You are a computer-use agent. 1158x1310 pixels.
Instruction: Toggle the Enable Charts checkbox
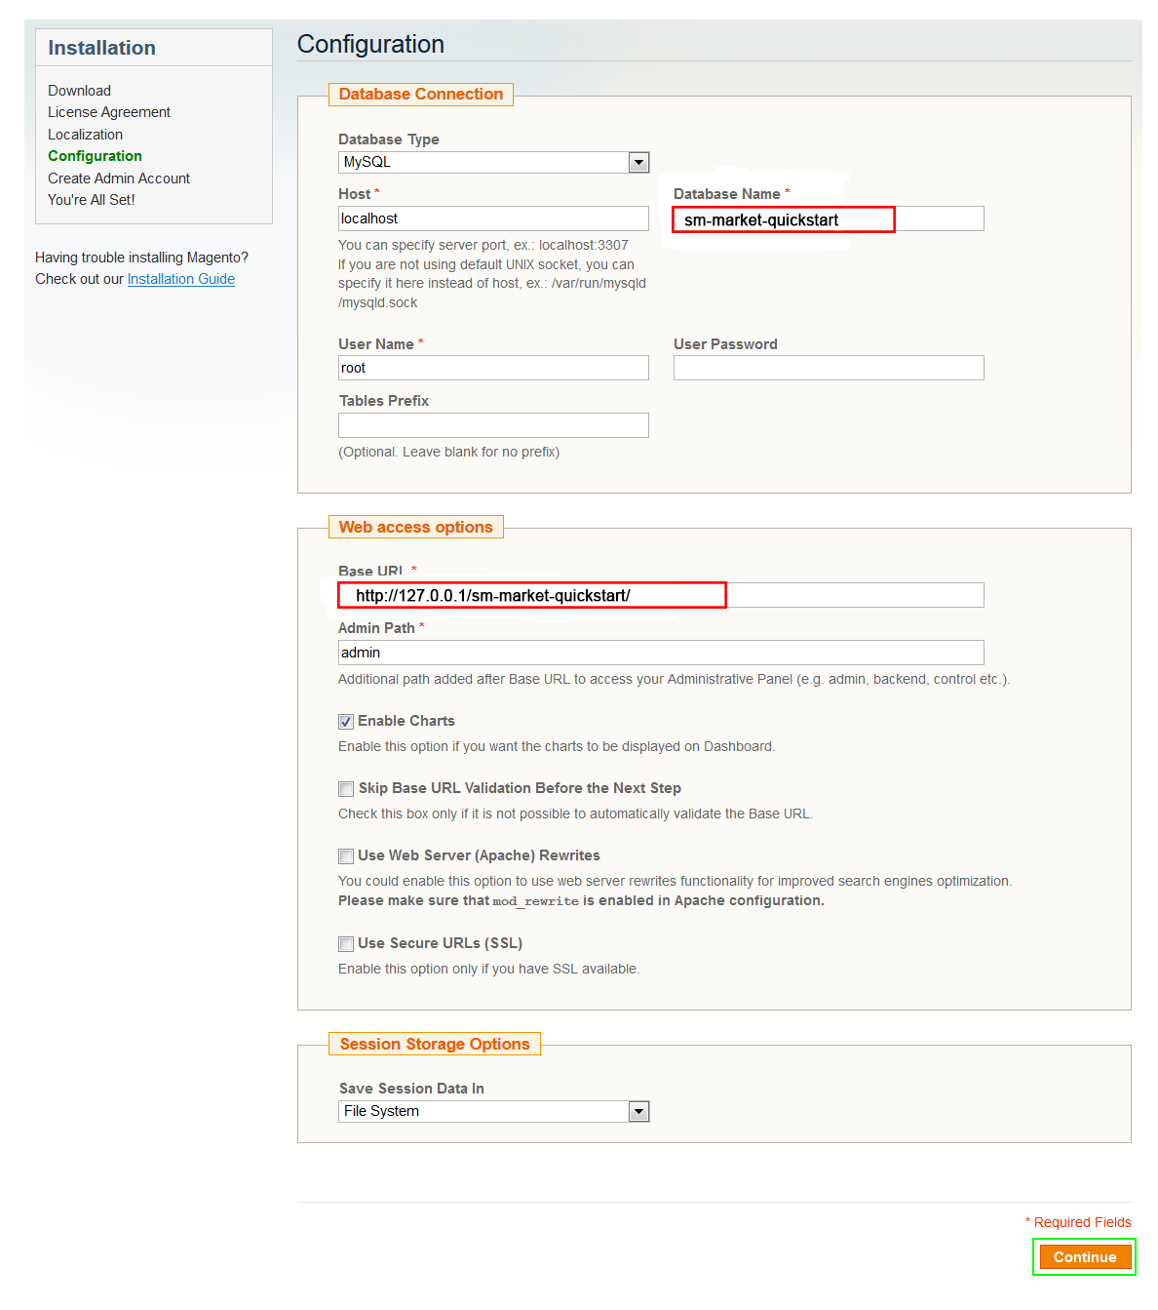(346, 722)
